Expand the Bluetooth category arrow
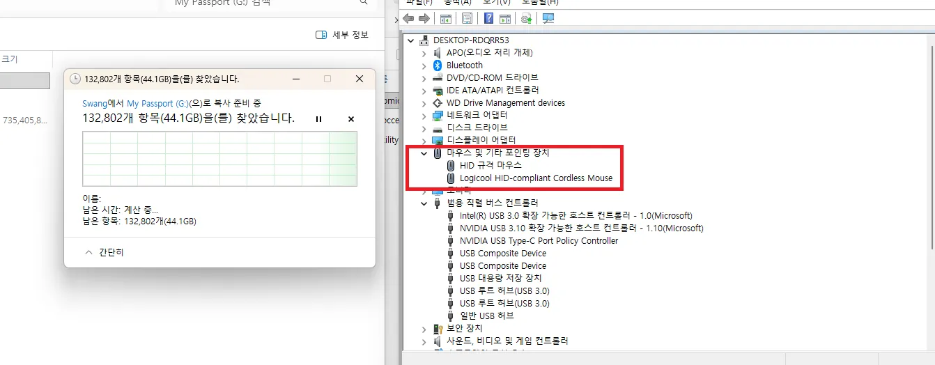The height and width of the screenshot is (365, 935). click(x=424, y=65)
